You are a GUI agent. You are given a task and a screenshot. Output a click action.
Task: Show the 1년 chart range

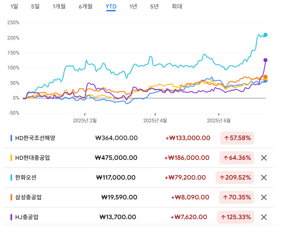pyautogui.click(x=133, y=6)
